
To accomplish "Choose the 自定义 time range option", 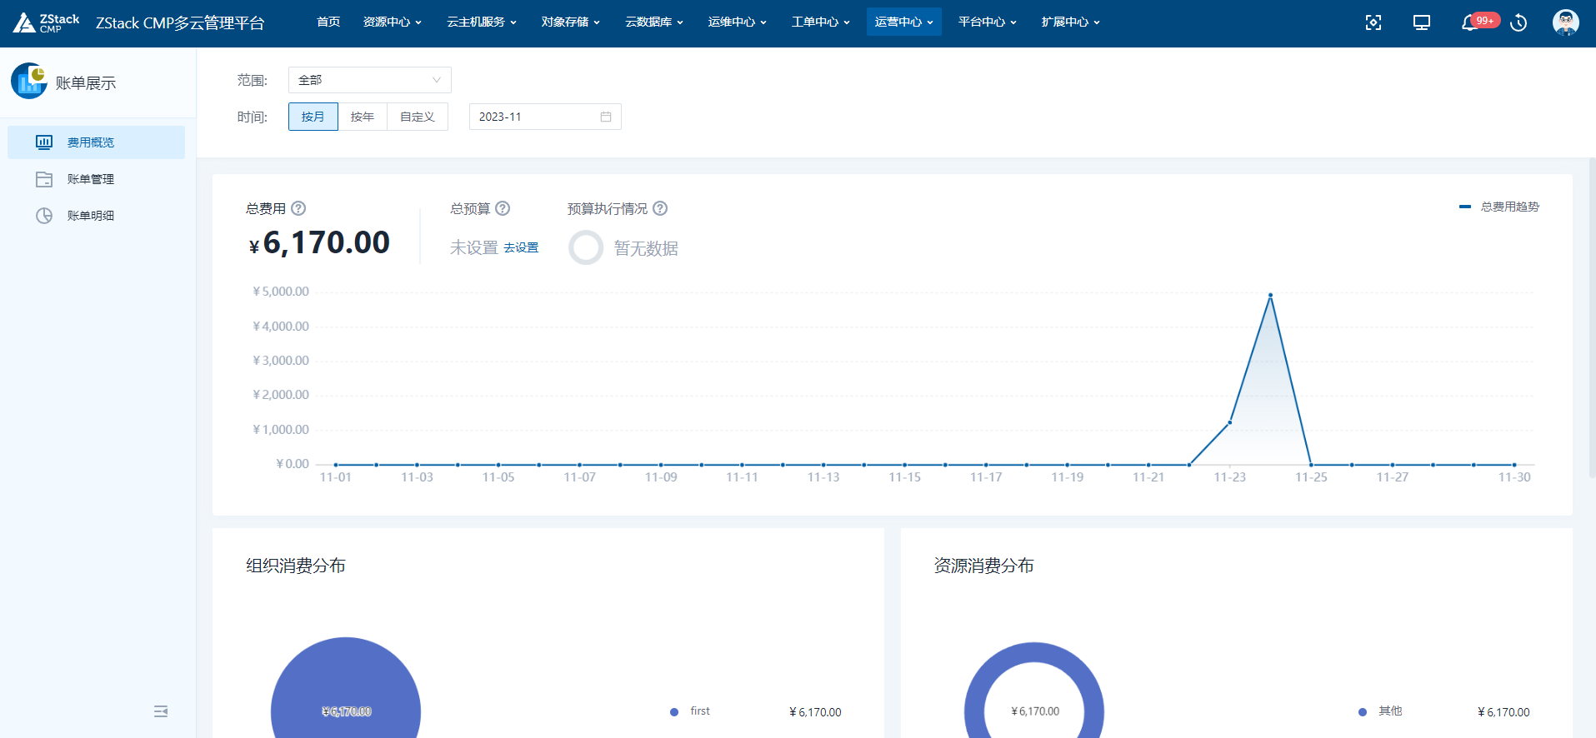I will 417,117.
